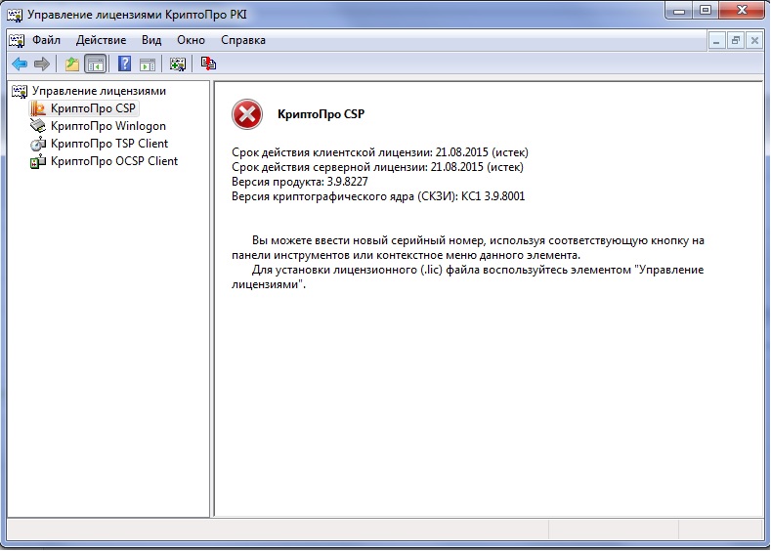Click the red document export icon
Screen dimensions: 771x551
coord(208,64)
